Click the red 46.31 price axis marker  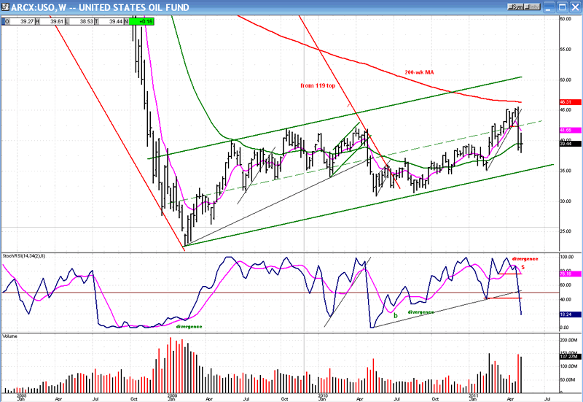570,102
